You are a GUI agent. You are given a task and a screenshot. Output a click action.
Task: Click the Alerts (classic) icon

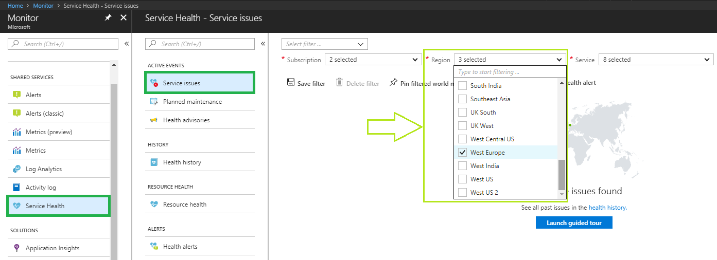pyautogui.click(x=16, y=114)
